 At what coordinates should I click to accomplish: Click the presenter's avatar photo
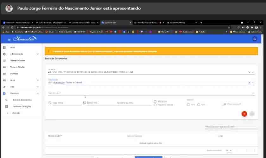(9, 8)
